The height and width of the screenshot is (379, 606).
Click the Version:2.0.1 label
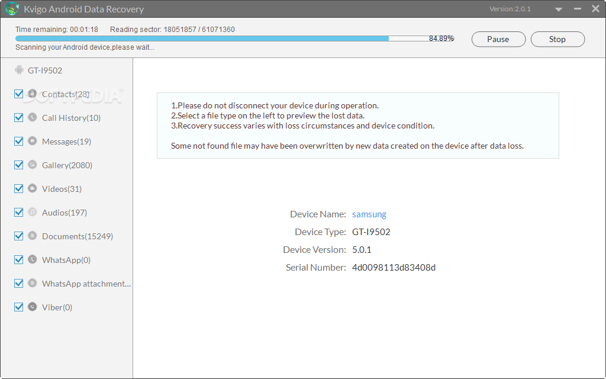click(x=510, y=9)
